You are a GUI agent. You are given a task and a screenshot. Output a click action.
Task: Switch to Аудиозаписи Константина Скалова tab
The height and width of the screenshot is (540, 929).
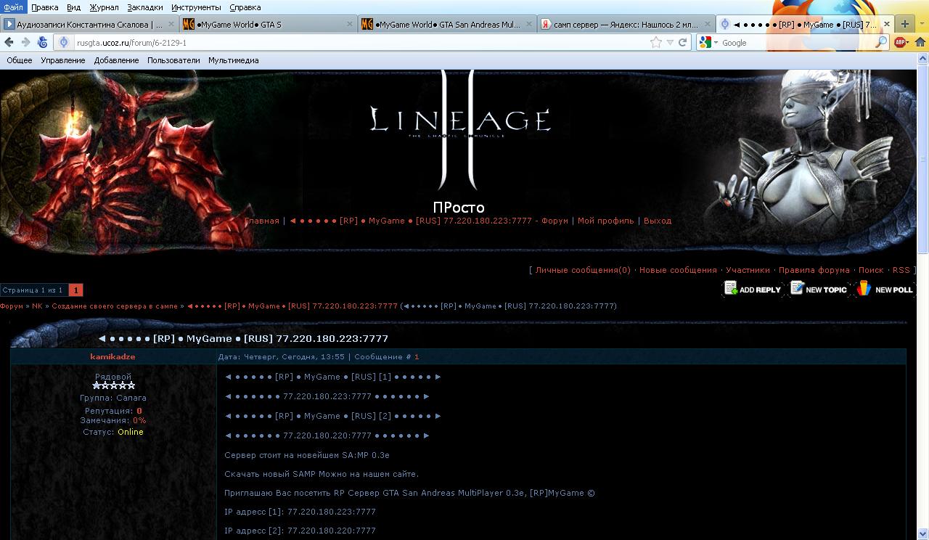point(89,24)
